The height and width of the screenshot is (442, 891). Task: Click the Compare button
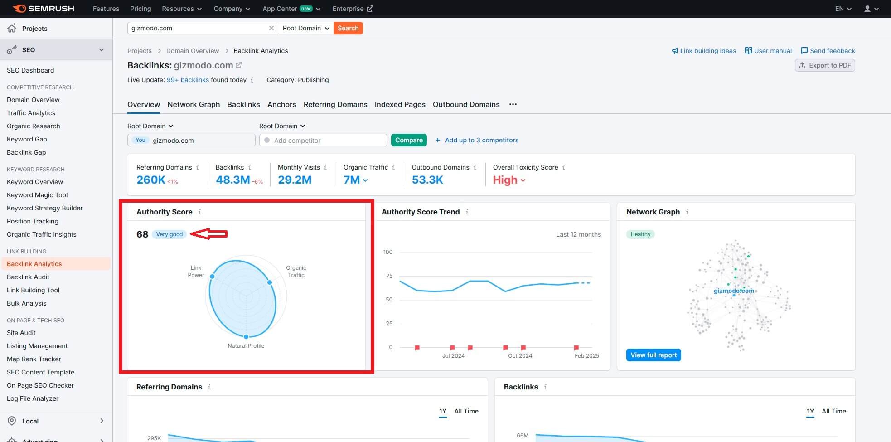408,140
